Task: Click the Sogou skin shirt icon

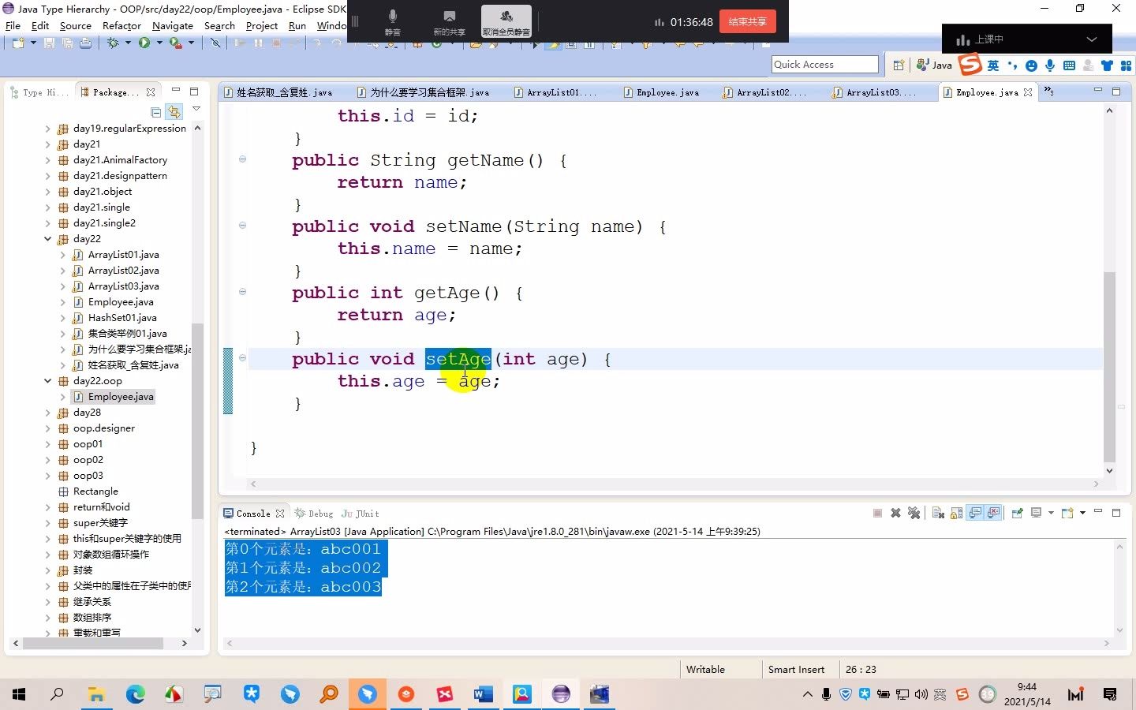Action: coord(1107,65)
